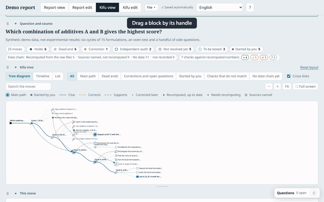Select the 'Cycle 2: the m...' node
Image resolution: width=324 pixels, height=202 pixels.
coord(53,137)
